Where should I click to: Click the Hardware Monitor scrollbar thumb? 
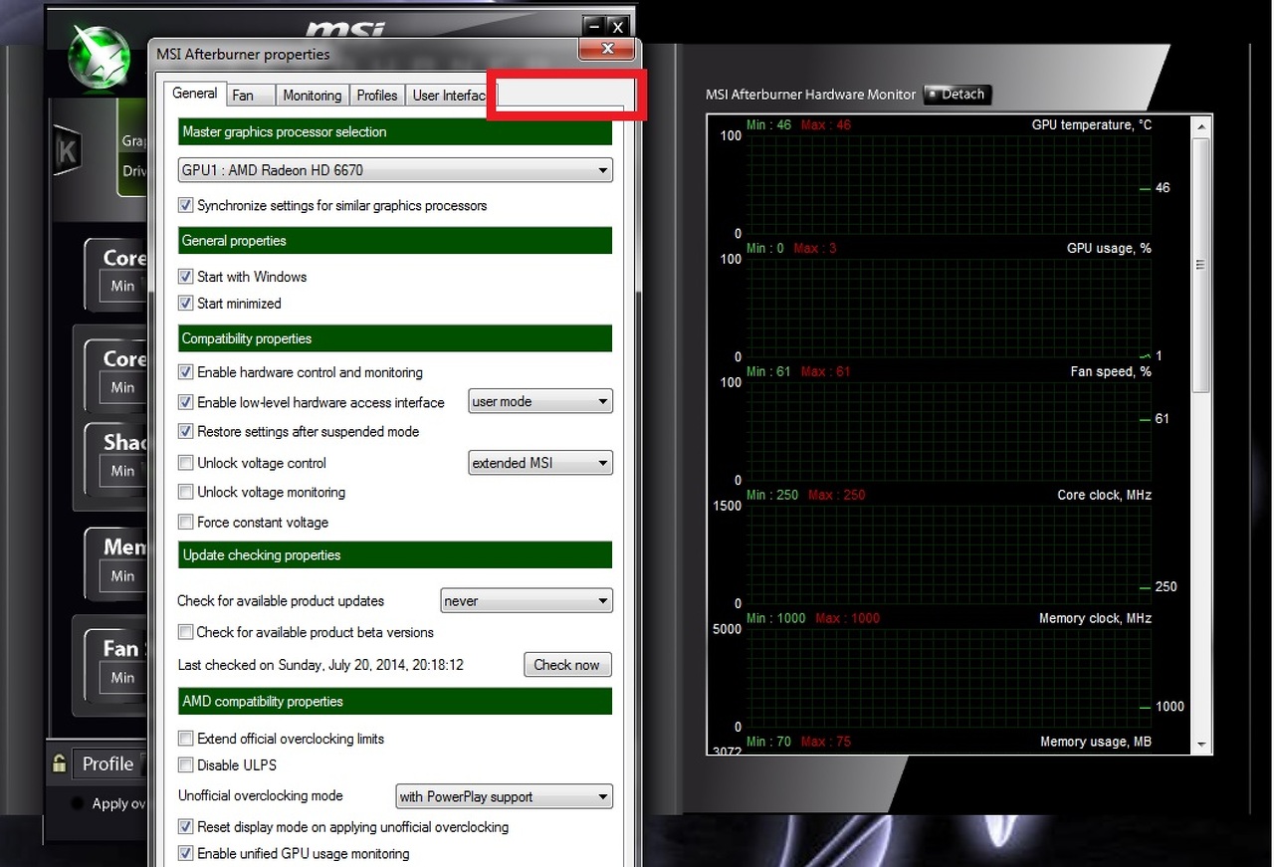[x=1201, y=265]
